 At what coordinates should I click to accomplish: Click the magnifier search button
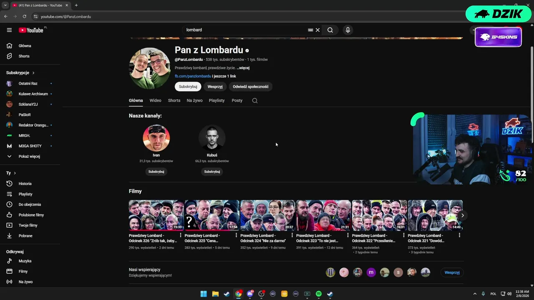pyautogui.click(x=330, y=30)
